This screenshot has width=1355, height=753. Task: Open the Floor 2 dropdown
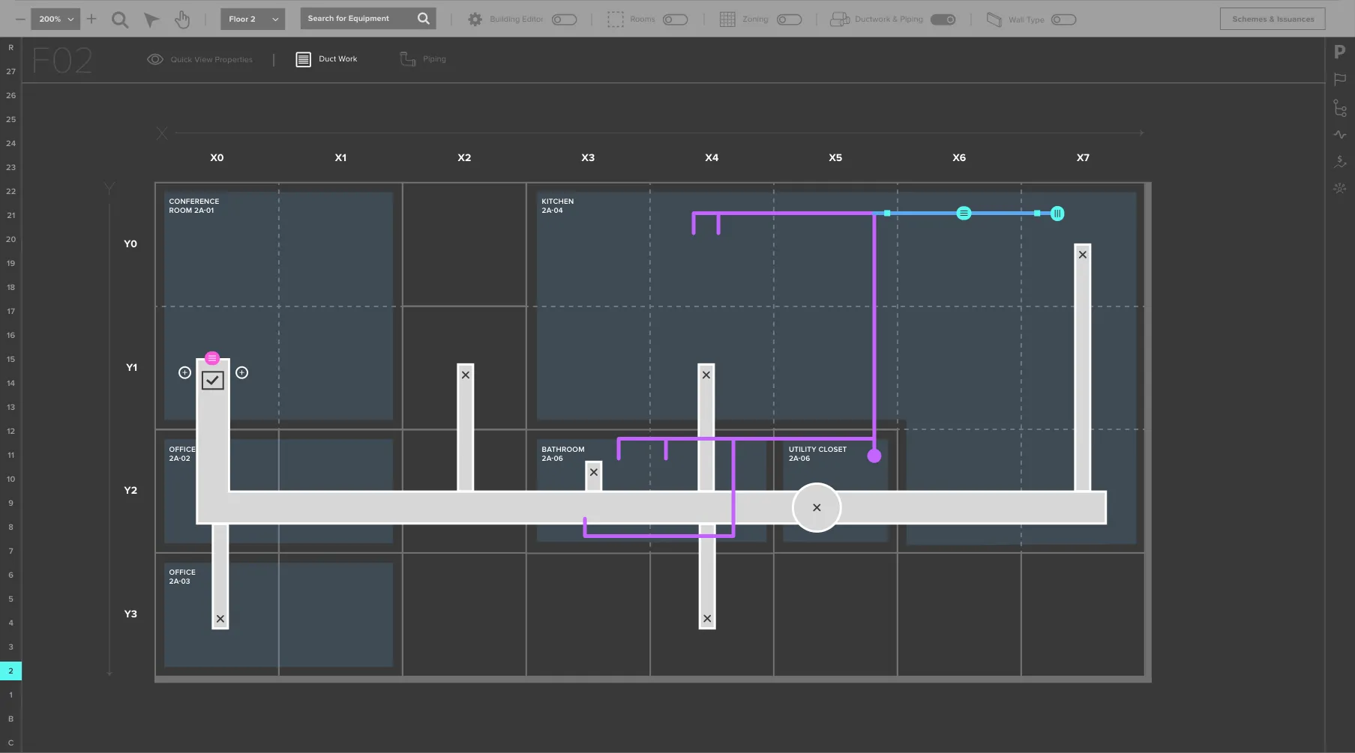253,19
